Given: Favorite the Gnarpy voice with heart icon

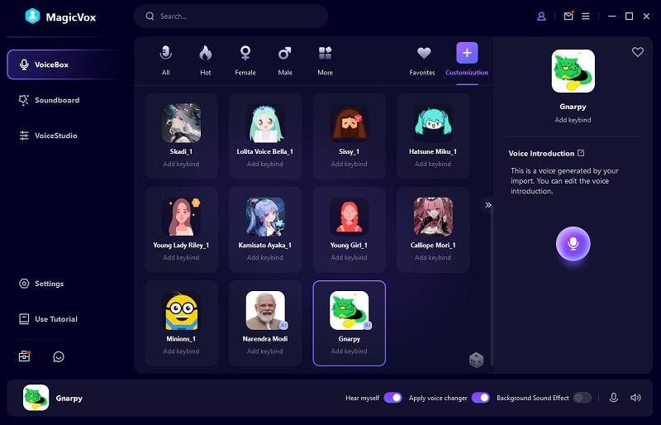Looking at the screenshot, I should pos(637,52).
